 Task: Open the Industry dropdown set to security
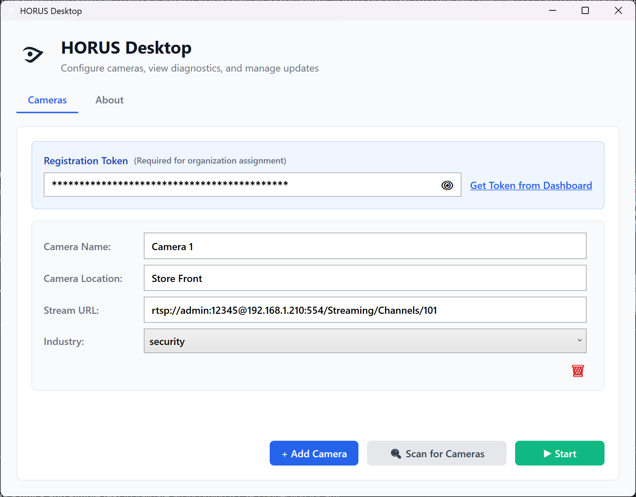click(365, 341)
